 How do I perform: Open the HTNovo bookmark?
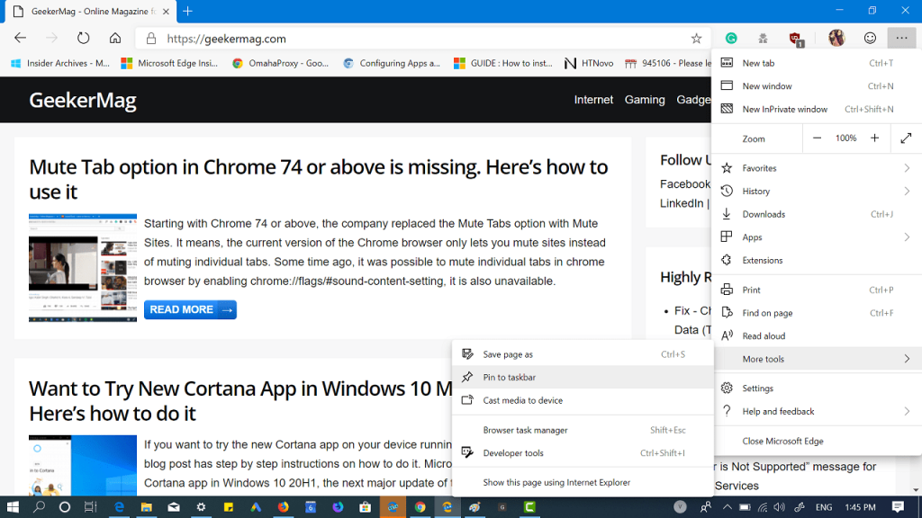coord(589,63)
